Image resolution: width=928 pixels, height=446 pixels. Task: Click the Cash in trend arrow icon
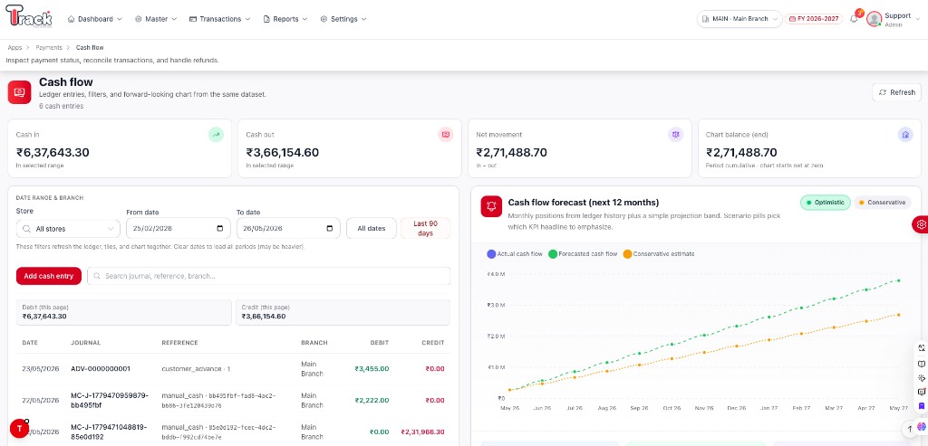point(216,135)
